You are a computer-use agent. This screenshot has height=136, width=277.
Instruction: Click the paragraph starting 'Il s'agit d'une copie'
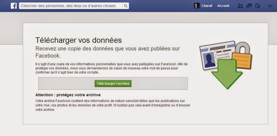tap(111, 68)
